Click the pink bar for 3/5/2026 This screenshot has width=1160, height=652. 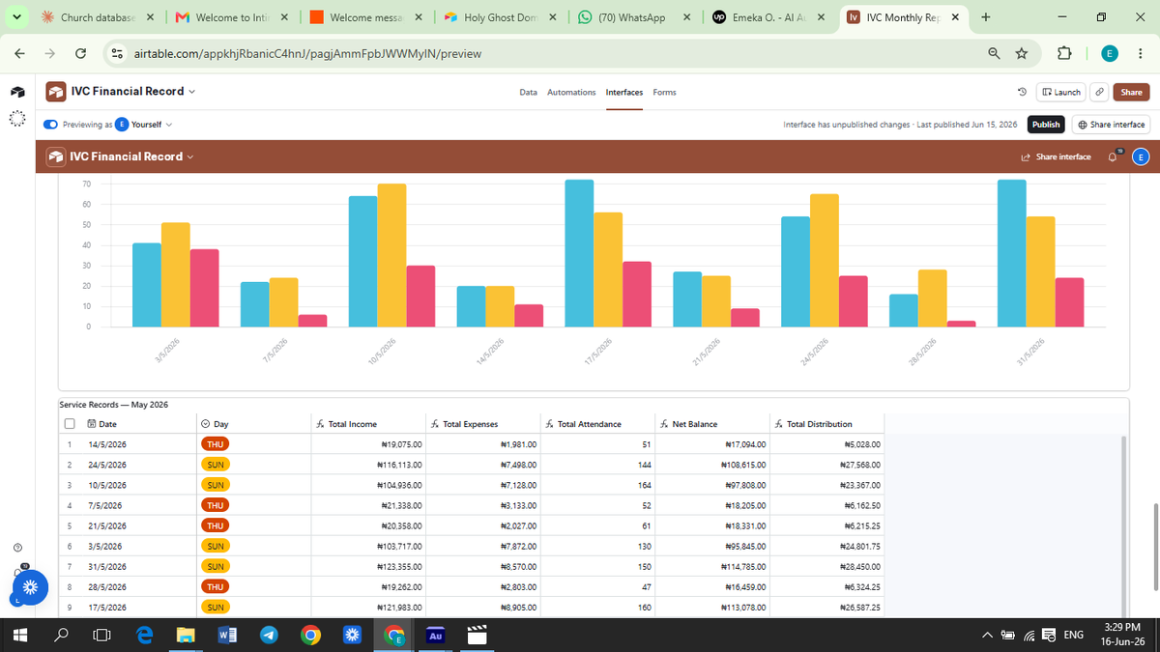pos(204,288)
